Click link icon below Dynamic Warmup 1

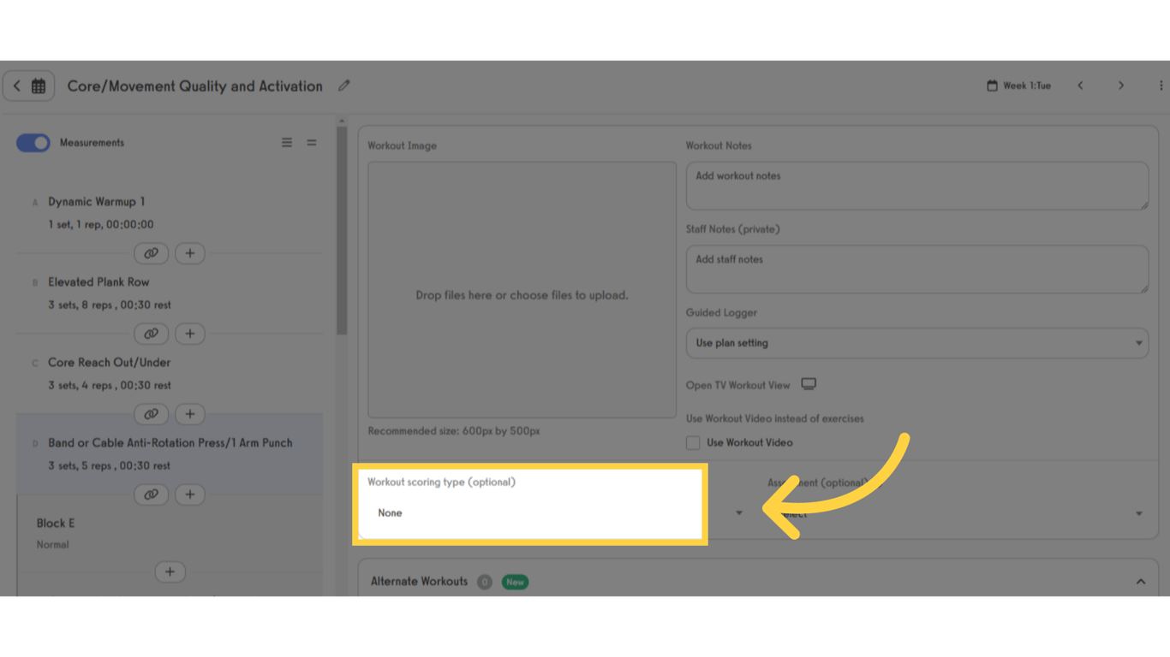point(151,253)
